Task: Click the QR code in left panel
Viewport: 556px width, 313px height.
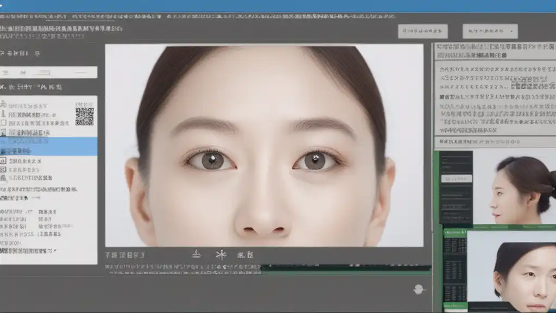Action: (84, 116)
